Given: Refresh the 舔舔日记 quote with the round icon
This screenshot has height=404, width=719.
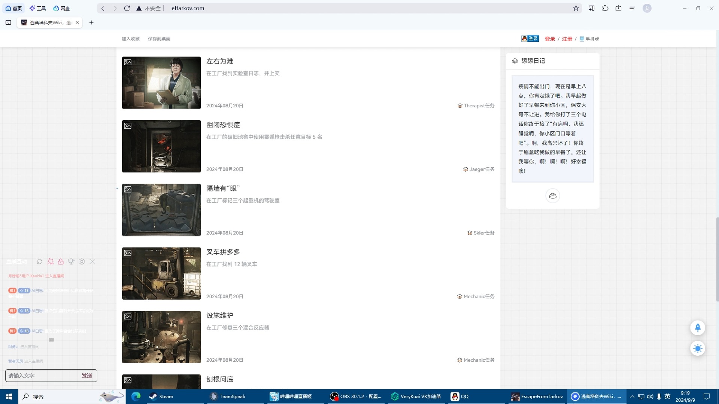Looking at the screenshot, I should (x=552, y=196).
